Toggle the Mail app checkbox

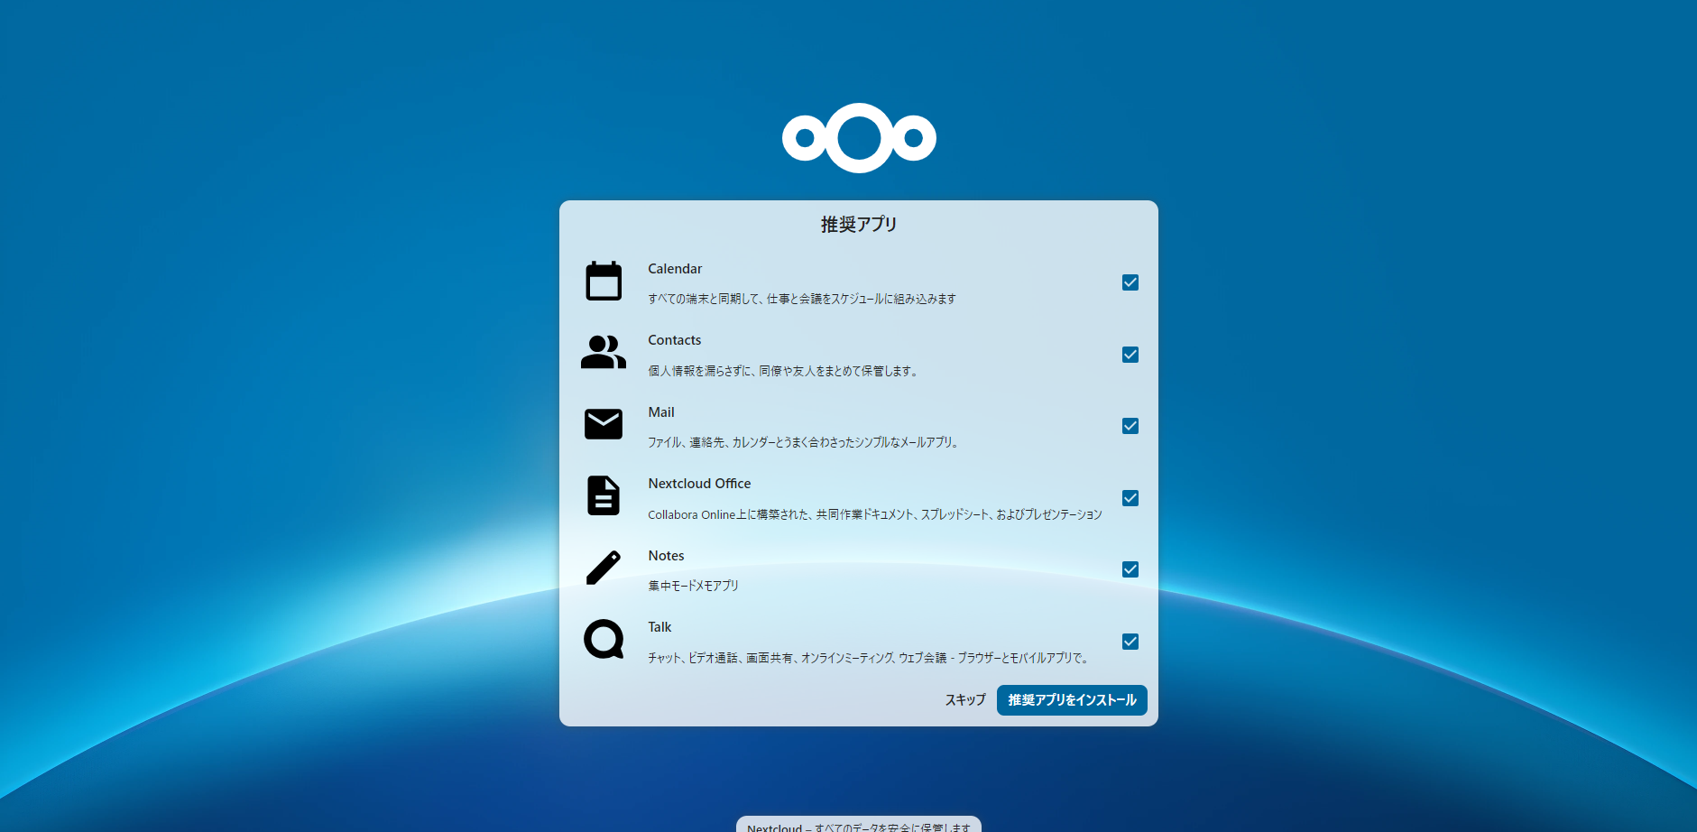(1130, 426)
